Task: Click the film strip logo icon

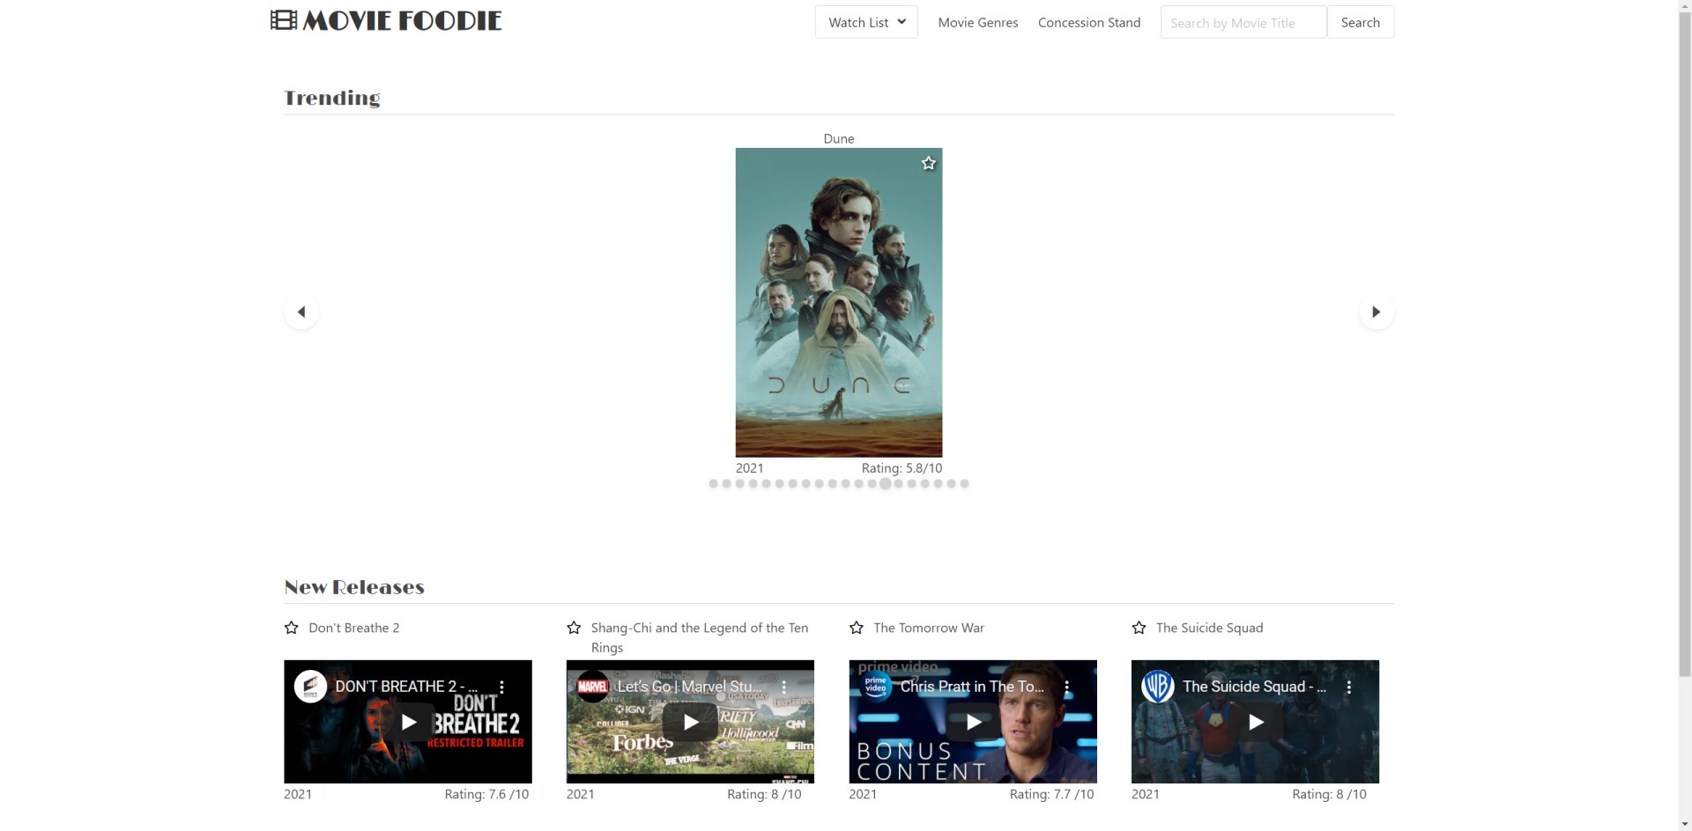Action: (x=284, y=20)
